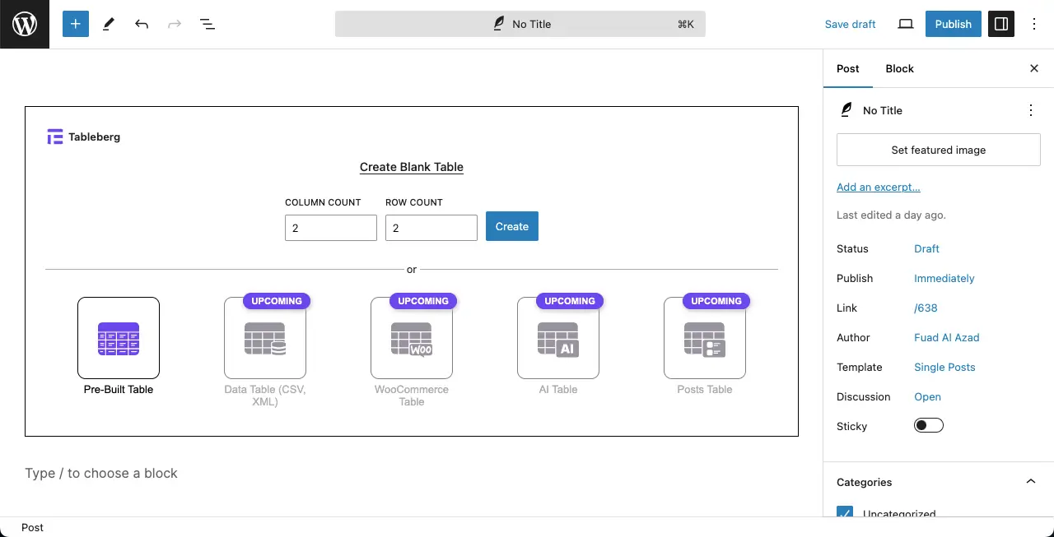
Task: Choose the Pre-Built Table option
Action: click(x=119, y=338)
